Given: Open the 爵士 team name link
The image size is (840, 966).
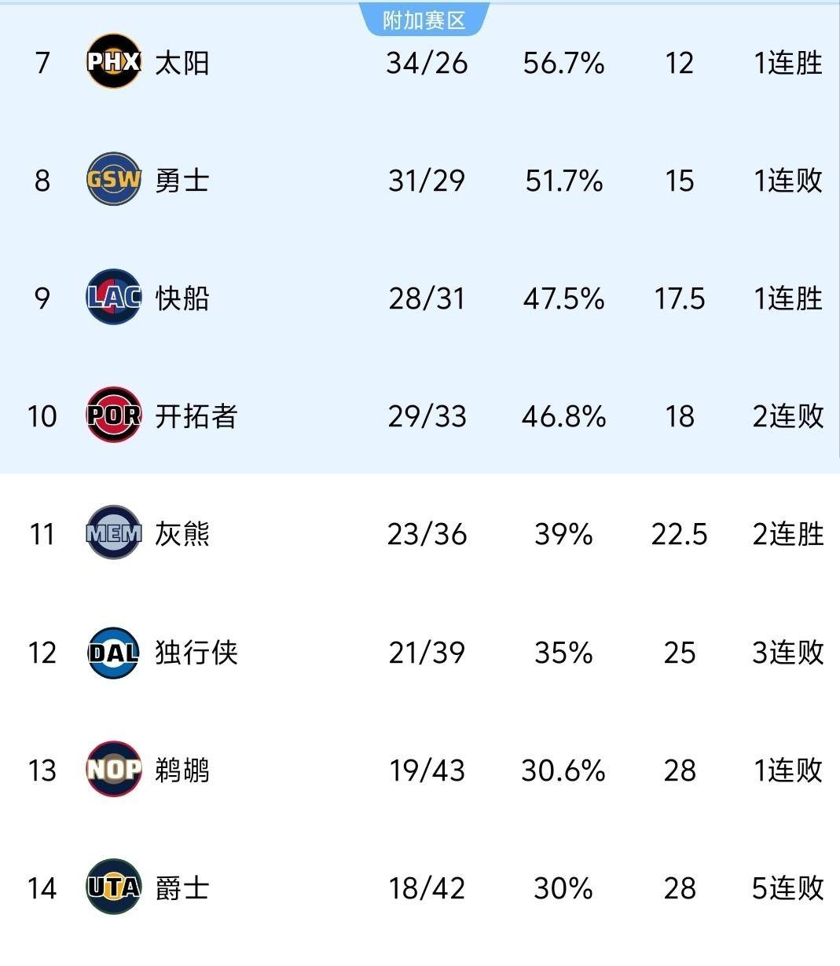Looking at the screenshot, I should point(182,888).
